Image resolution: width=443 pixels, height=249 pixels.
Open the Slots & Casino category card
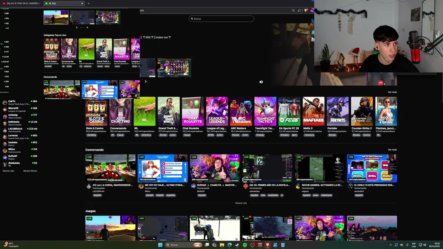(x=96, y=111)
